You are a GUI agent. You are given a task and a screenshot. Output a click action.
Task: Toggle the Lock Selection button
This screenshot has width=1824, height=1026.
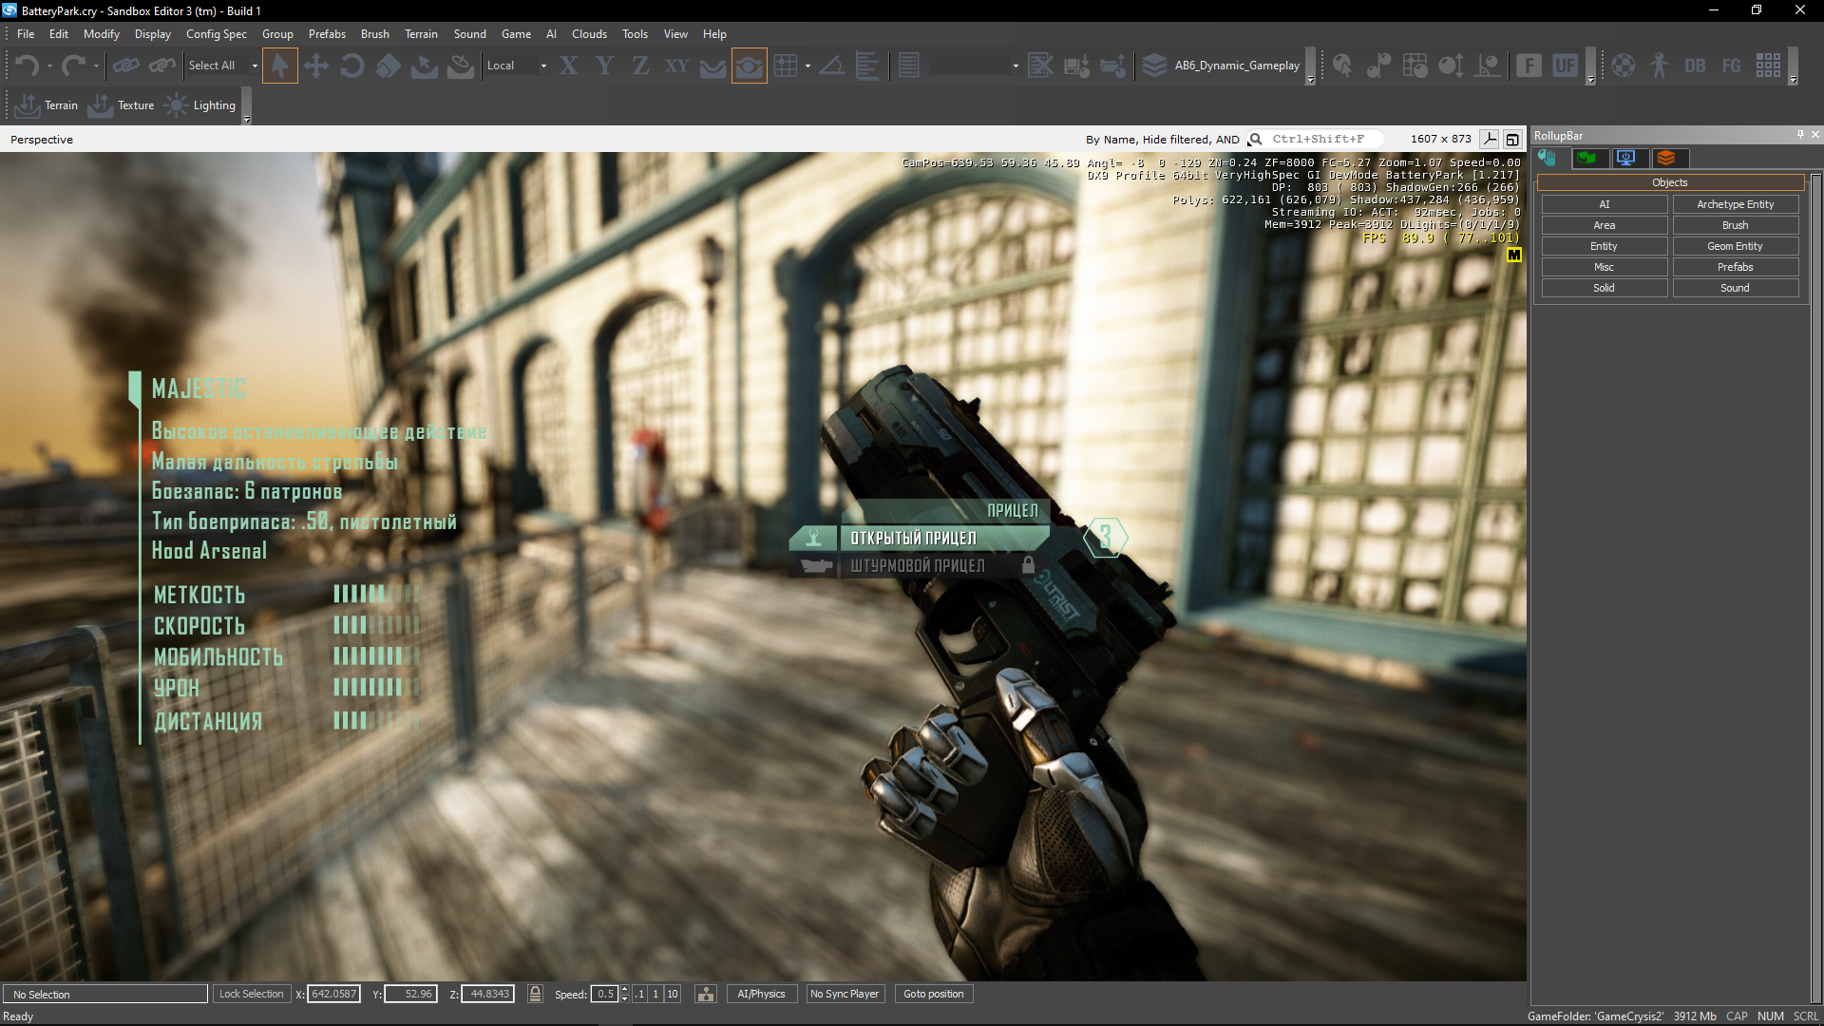(251, 994)
